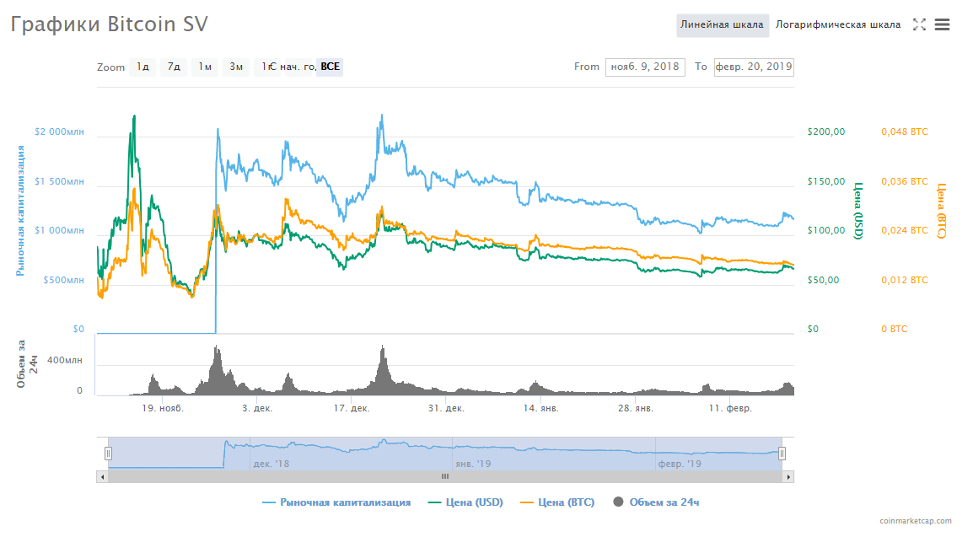Click the '3. дек.' x-axis label

pos(257,408)
